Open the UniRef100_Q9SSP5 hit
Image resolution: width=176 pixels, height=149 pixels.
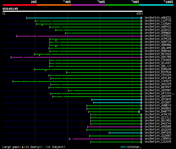pos(158,96)
